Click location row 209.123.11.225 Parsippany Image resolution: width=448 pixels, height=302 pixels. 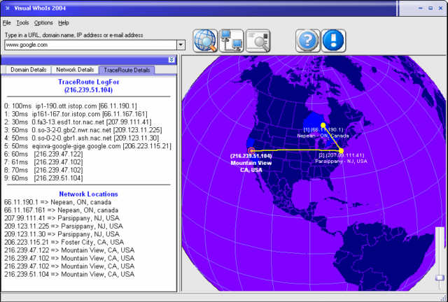64,226
